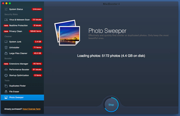Open the Input license here link
This screenshot has width=180, height=116.
pos(32,109)
